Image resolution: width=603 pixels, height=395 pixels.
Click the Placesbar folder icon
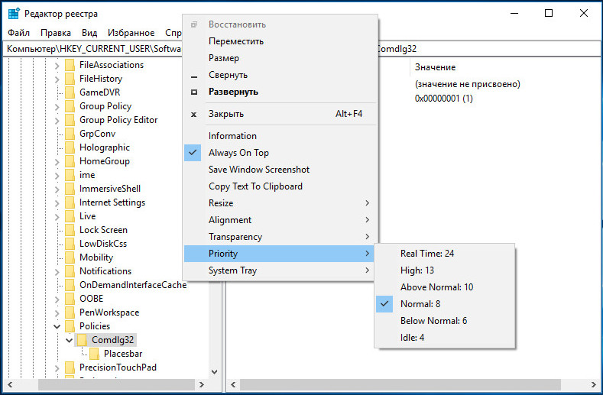94,354
